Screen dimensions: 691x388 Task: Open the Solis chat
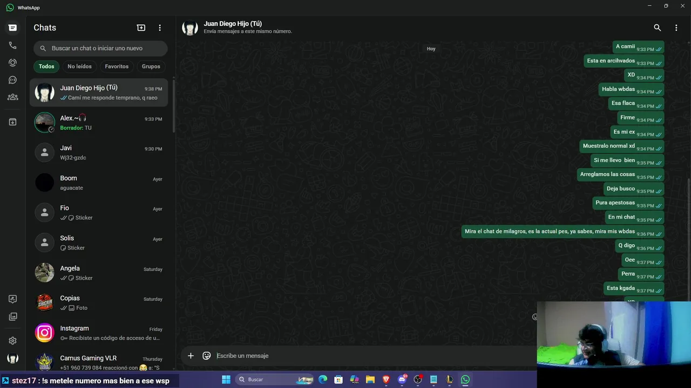point(99,242)
